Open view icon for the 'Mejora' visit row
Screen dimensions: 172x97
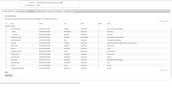[x=6, y=31]
